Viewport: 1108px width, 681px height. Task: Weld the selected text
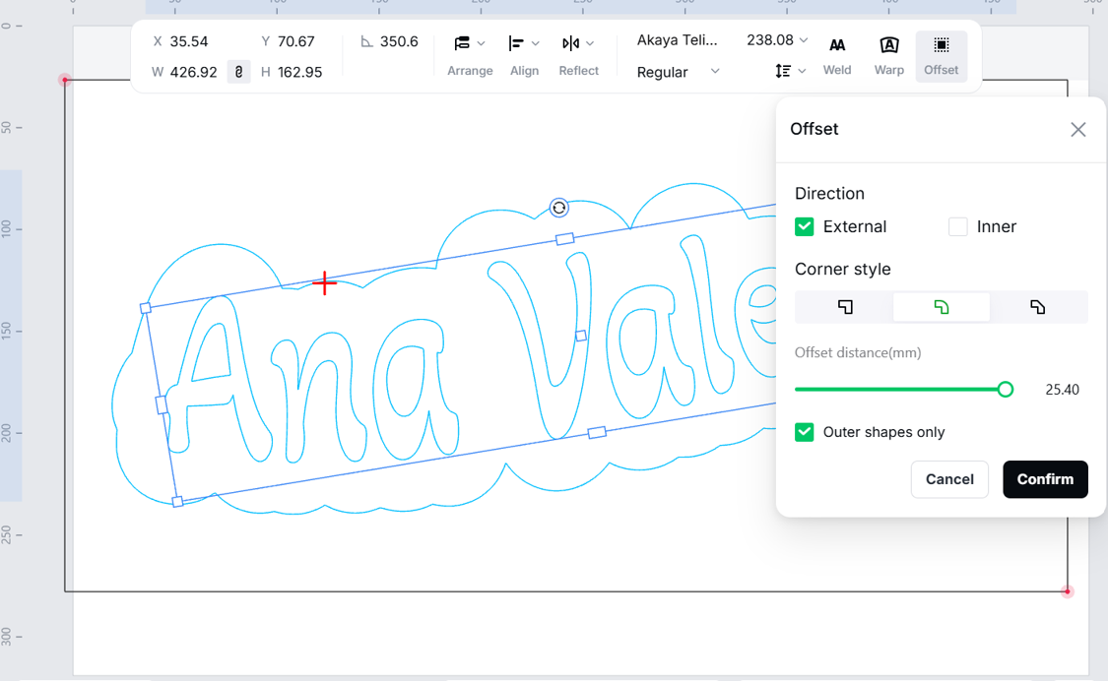pos(836,56)
